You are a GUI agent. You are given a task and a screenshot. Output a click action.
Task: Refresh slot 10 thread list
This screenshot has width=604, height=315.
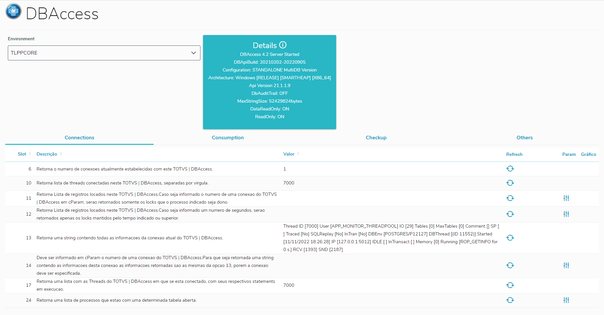tap(510, 183)
